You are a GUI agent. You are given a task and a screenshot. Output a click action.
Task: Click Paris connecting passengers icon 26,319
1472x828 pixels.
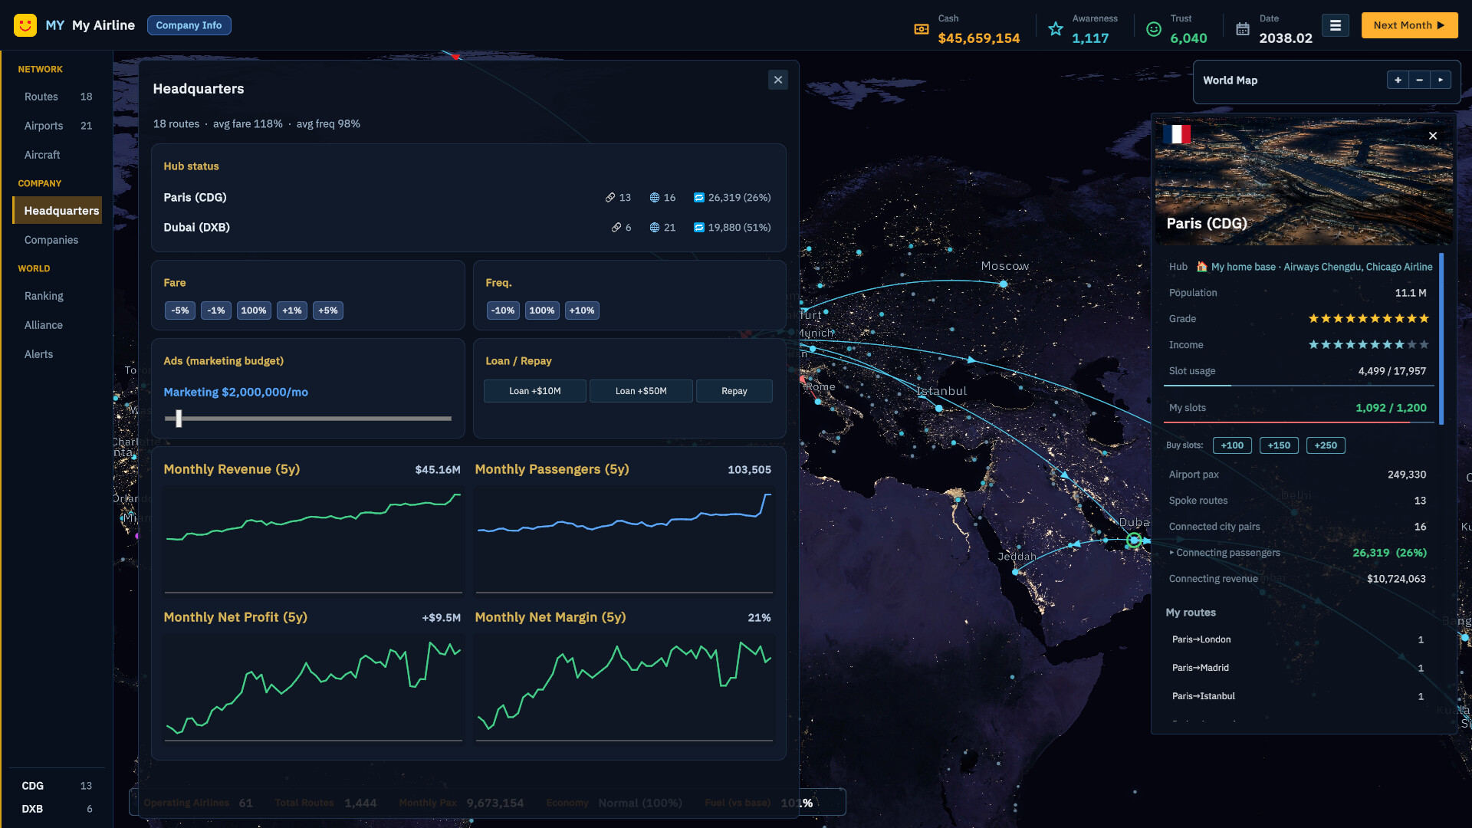[699, 197]
